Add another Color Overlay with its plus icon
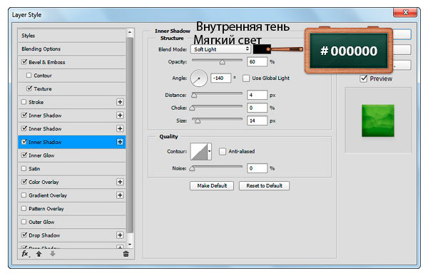The image size is (428, 276). click(120, 182)
